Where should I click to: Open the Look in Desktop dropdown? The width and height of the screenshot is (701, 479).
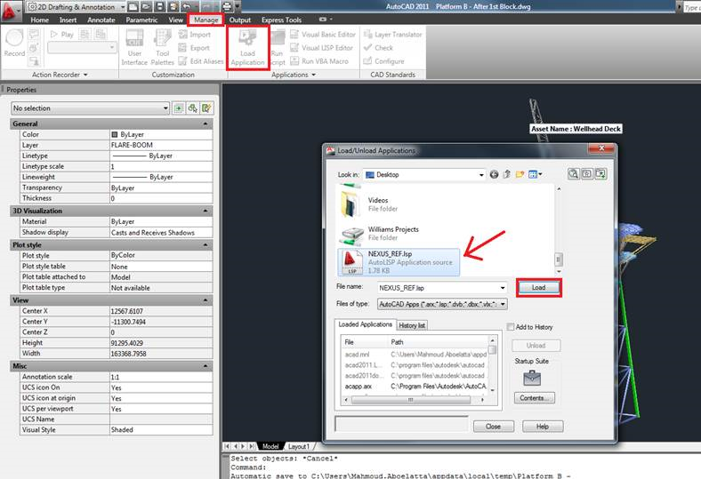coord(479,175)
